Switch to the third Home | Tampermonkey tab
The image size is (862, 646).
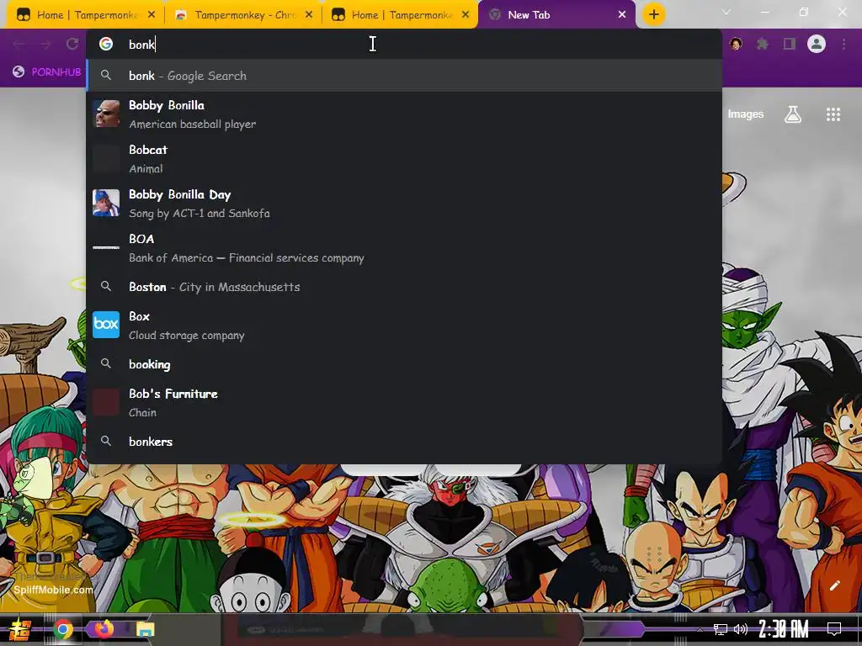[x=400, y=15]
